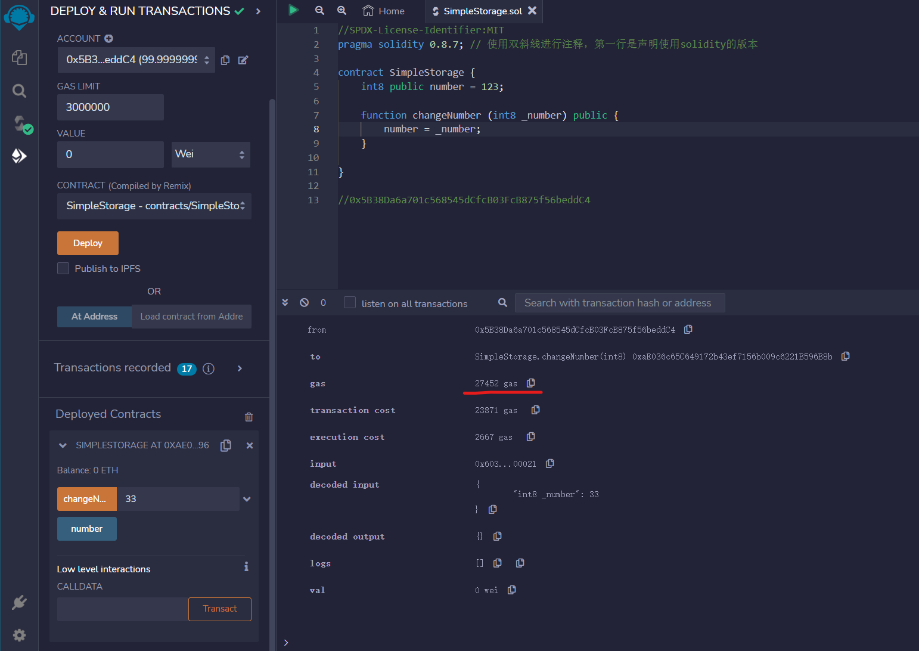
Task: Copy the from address value
Action: pos(688,329)
